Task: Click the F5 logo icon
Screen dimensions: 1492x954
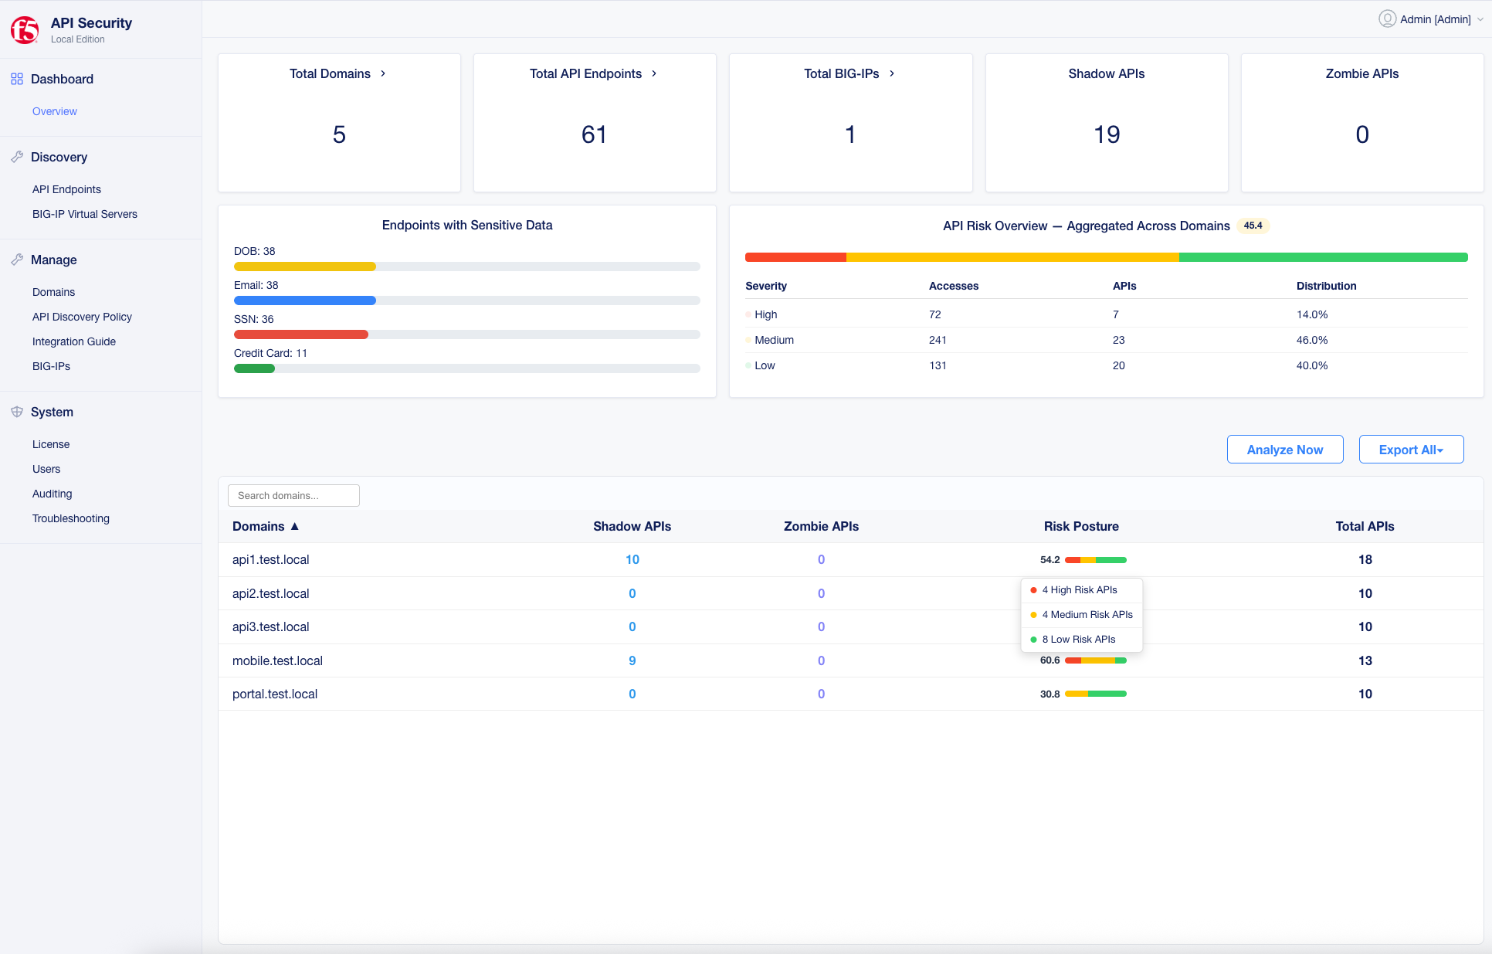Action: [25, 30]
